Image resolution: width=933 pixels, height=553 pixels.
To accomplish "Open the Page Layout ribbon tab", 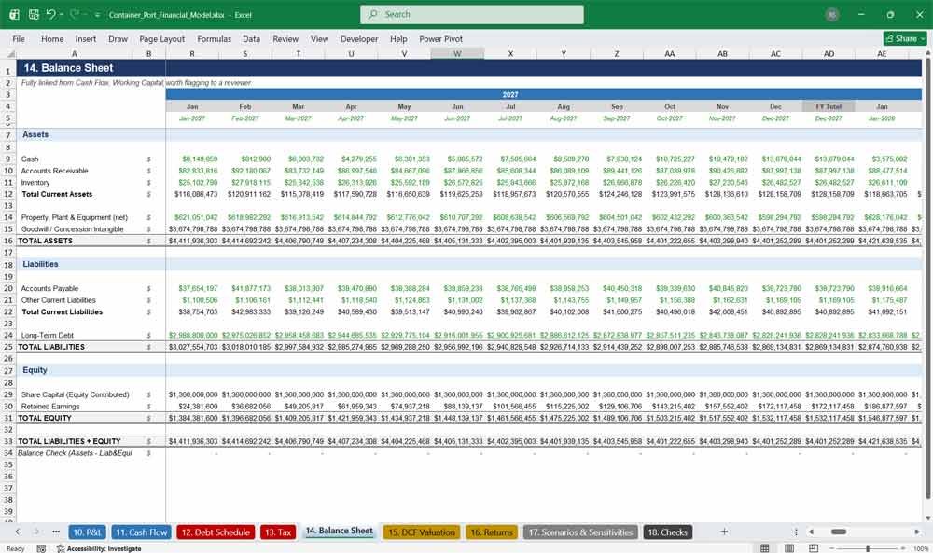I will tap(161, 38).
